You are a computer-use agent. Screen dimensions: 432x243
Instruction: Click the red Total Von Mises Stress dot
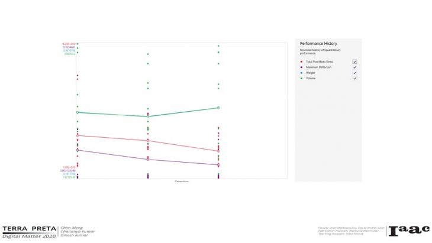(301, 61)
